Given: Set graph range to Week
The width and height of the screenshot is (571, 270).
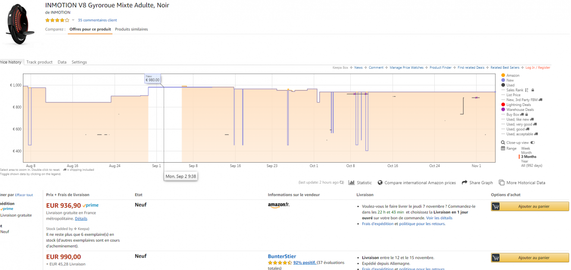Looking at the screenshot, I should tap(525, 148).
